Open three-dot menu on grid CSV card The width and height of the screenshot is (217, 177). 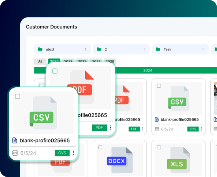click(202, 129)
